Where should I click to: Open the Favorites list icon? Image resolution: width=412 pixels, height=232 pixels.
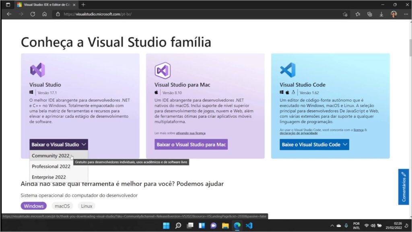tap(358, 14)
